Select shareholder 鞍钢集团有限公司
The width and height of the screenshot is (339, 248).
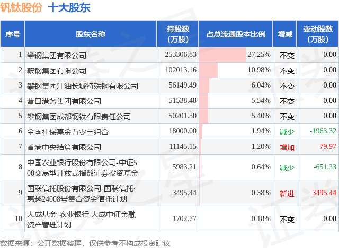(57, 71)
